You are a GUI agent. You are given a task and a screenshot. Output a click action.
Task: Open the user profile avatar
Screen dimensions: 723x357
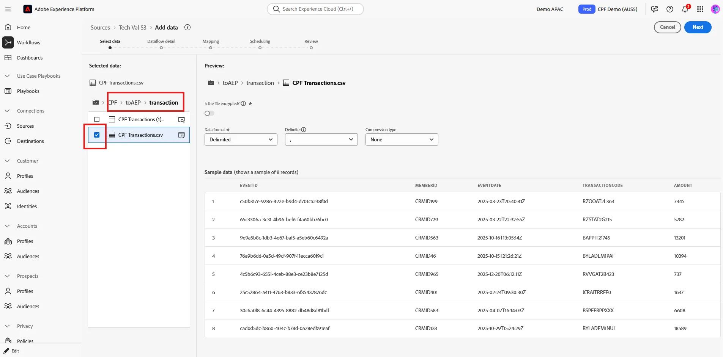pos(715,9)
